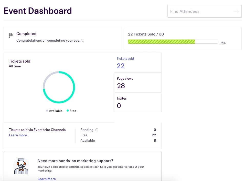Open Learn More for marketing support
245x181 pixels.
tap(47, 179)
